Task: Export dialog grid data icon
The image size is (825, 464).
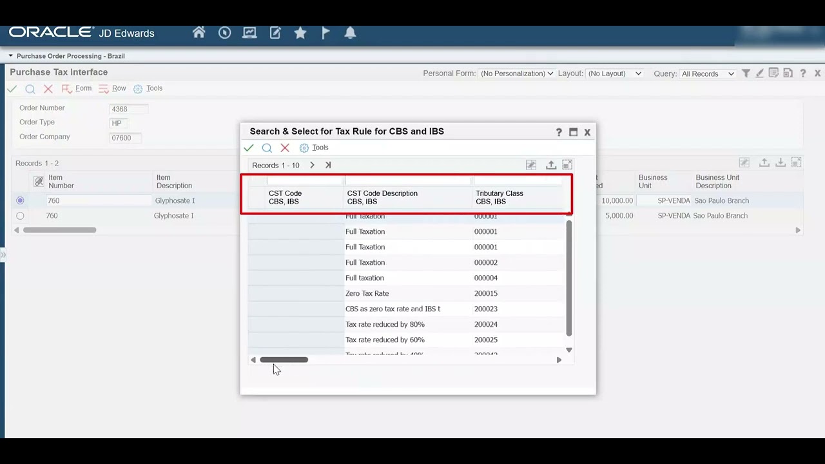Action: point(551,165)
